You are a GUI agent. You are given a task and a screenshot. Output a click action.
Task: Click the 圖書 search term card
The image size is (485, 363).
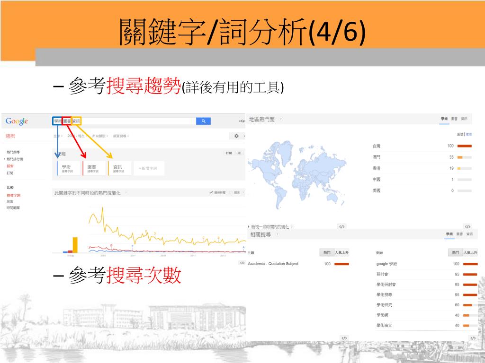point(94,168)
